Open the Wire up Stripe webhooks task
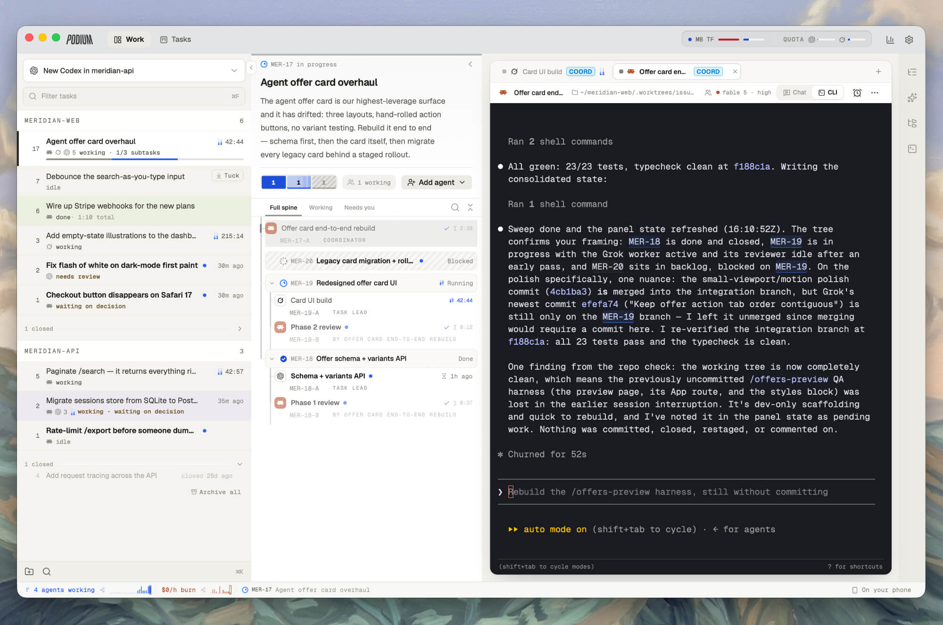 pyautogui.click(x=134, y=211)
